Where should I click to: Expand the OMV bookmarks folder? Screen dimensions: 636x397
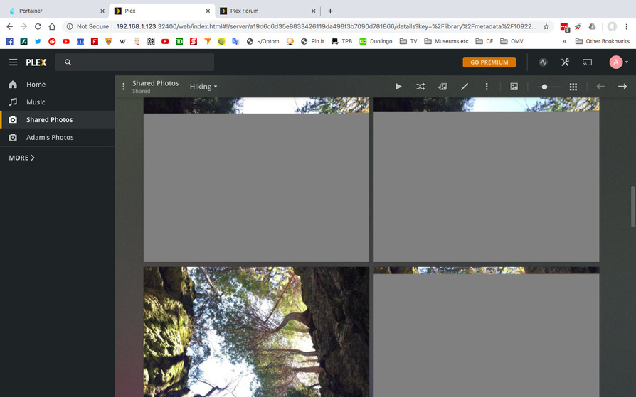(512, 41)
